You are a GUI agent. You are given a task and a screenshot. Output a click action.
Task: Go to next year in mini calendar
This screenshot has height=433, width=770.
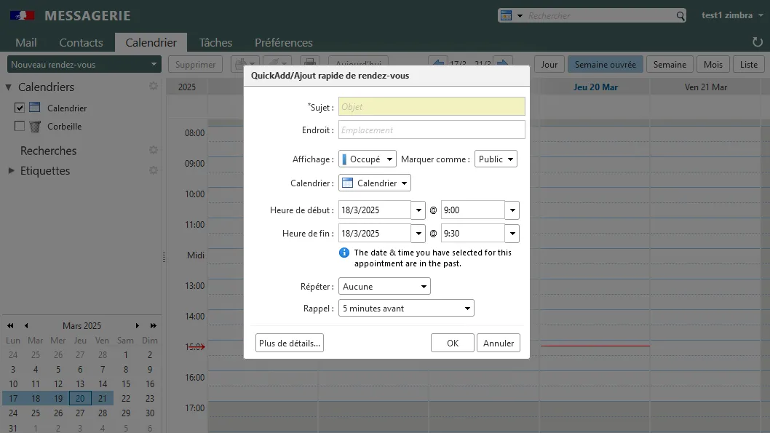pyautogui.click(x=154, y=325)
